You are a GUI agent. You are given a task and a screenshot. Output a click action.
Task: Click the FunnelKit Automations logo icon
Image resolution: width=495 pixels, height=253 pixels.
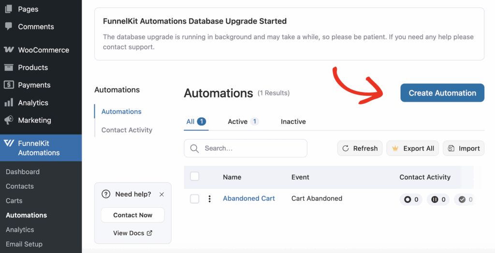[x=9, y=143]
